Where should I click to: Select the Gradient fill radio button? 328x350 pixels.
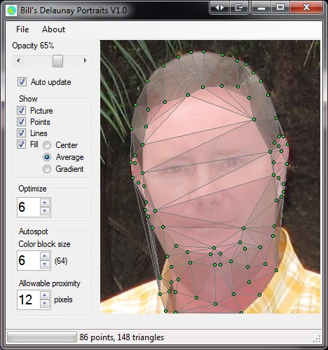[x=47, y=169]
